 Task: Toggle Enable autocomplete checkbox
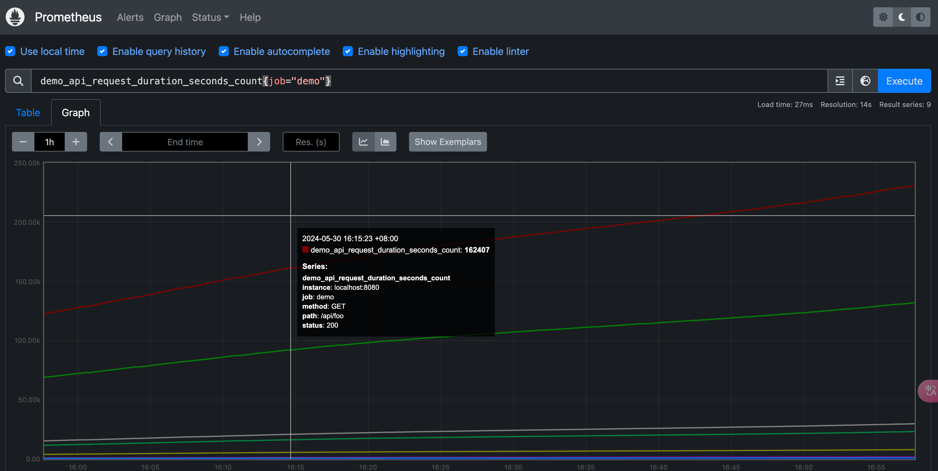click(223, 51)
